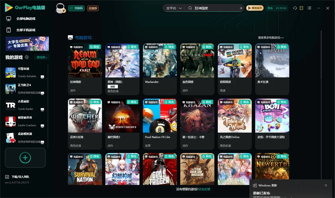Click the customer service headset icon
The width and height of the screenshot is (335, 198).
coord(295,8)
